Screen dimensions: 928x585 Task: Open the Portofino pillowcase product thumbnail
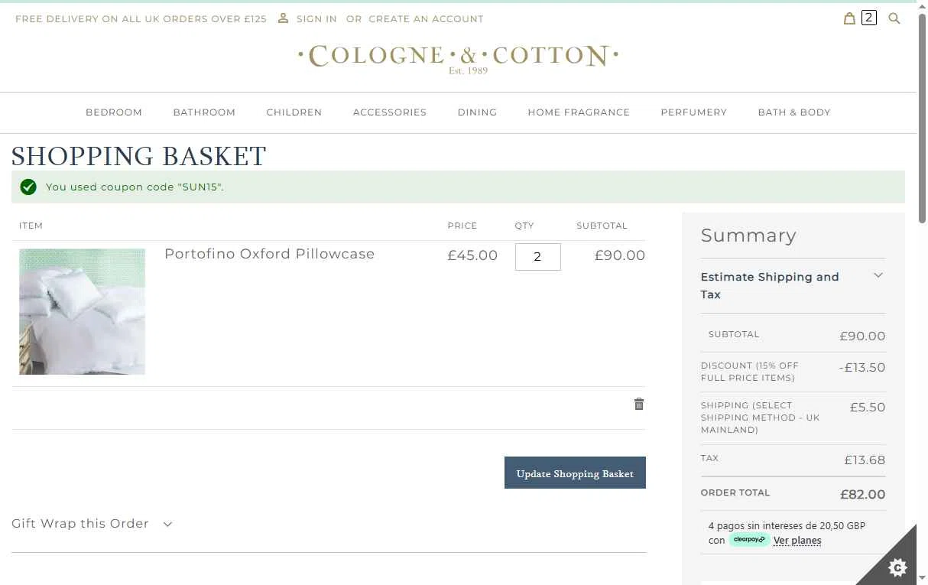tap(82, 311)
